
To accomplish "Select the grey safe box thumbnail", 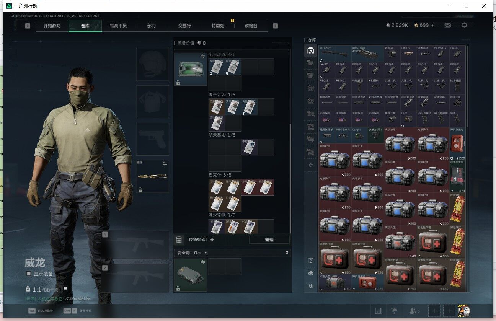I will (190, 275).
